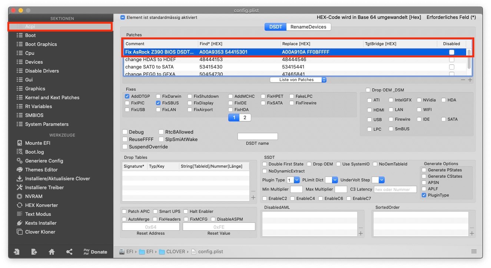
Task: Click the Graphics section list icon
Action: (x=19, y=89)
